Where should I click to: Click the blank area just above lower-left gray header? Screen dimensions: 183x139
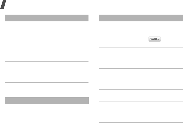coord(47,90)
